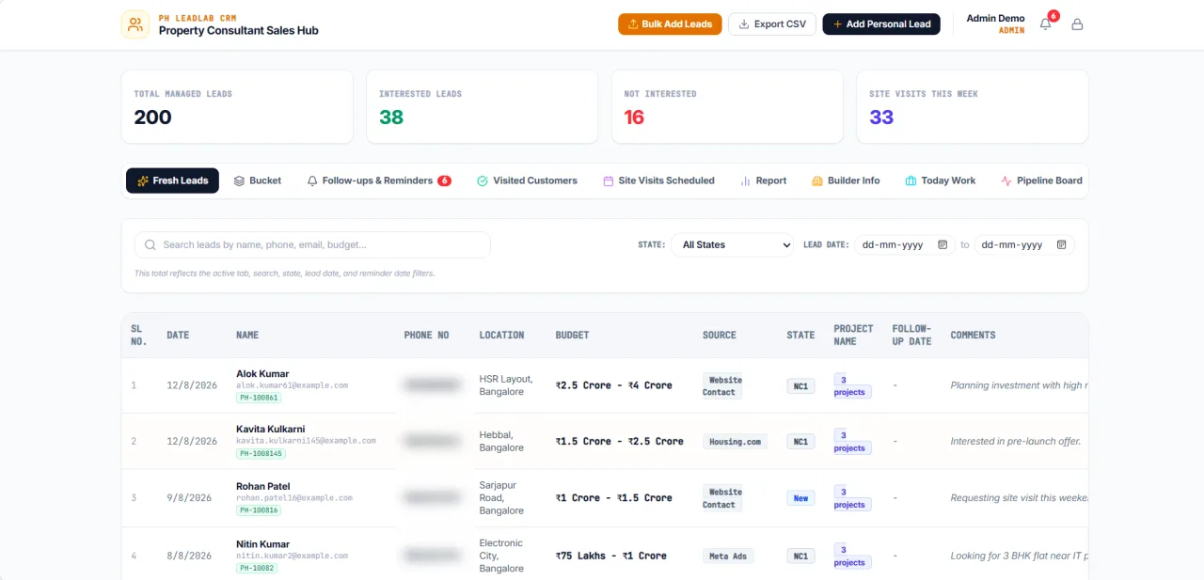Click the Source column header
Viewport: 1204px width, 580px height.
click(720, 335)
